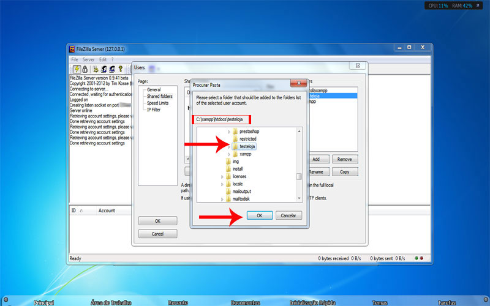Open the Edit menu
This screenshot has height=306, width=490.
(x=103, y=59)
